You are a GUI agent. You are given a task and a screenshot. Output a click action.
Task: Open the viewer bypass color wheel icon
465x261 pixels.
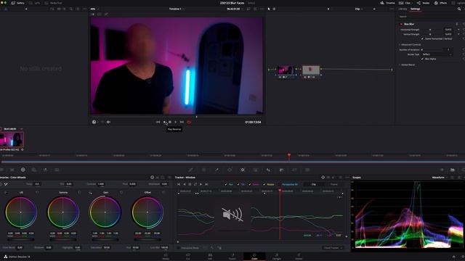click(94, 122)
